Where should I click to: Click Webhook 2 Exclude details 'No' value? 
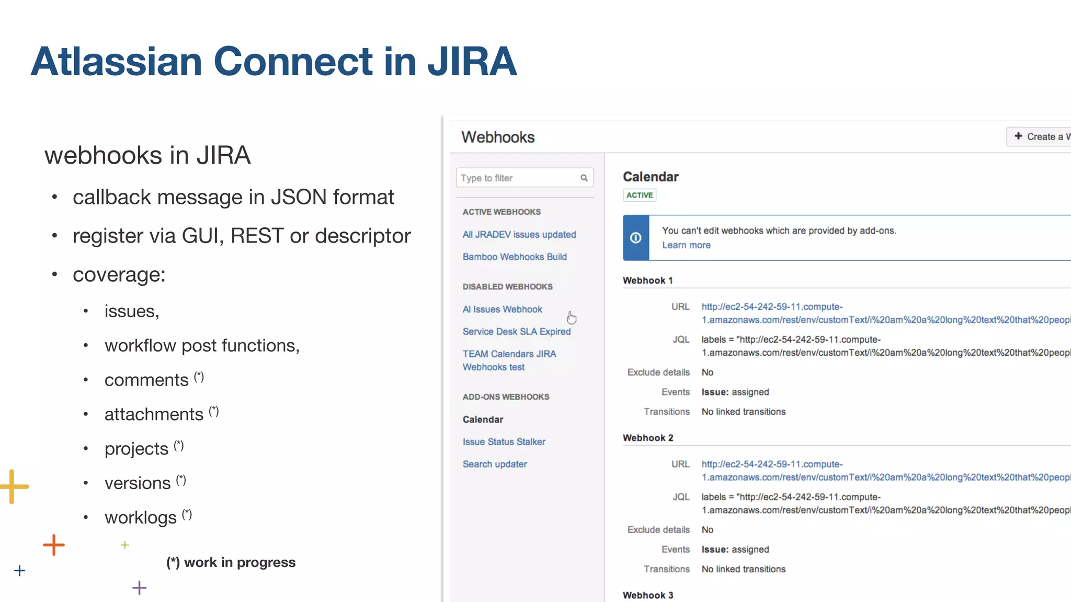click(708, 529)
